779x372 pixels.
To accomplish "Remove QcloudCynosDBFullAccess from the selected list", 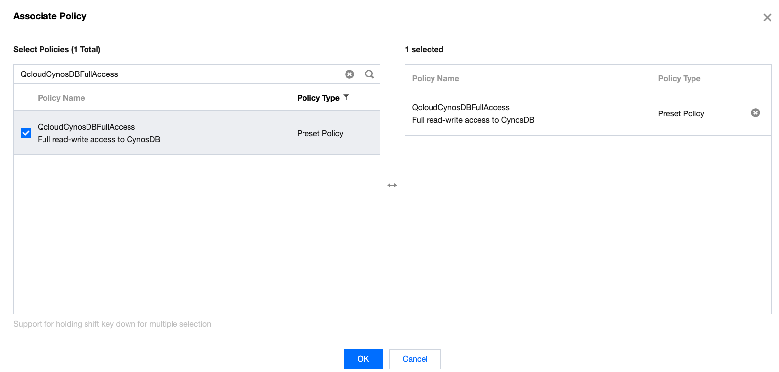I will (x=755, y=113).
